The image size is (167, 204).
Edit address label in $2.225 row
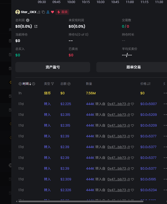(128, 104)
